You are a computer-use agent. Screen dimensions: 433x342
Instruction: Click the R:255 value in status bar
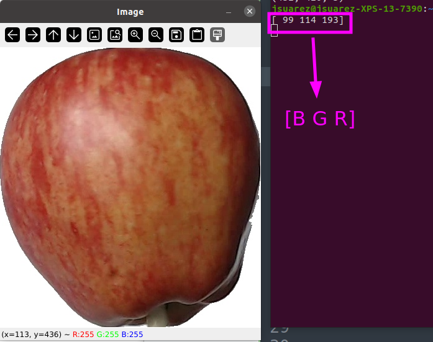pyautogui.click(x=83, y=335)
